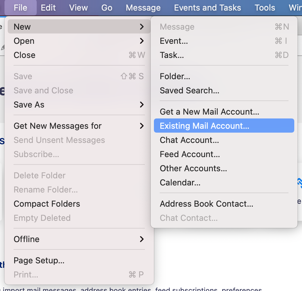Create a new Calendar
The height and width of the screenshot is (291, 302).
coord(224,183)
